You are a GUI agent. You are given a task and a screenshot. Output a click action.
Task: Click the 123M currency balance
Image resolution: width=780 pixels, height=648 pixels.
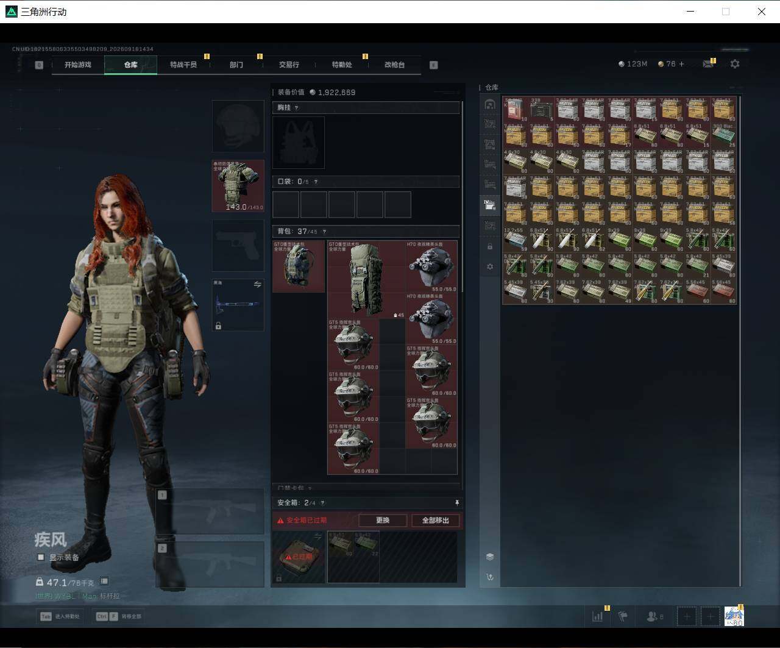tap(633, 64)
